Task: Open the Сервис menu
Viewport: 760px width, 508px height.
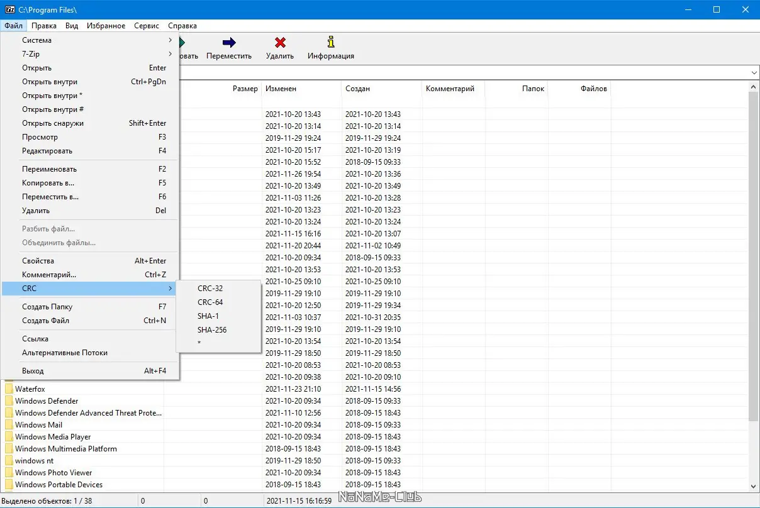Action: [x=147, y=26]
